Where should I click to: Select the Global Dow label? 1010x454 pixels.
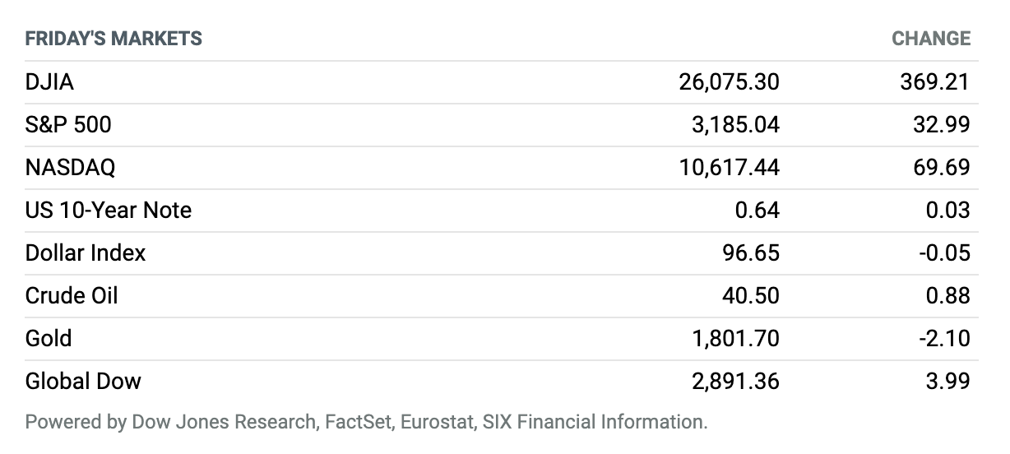pyautogui.click(x=83, y=381)
